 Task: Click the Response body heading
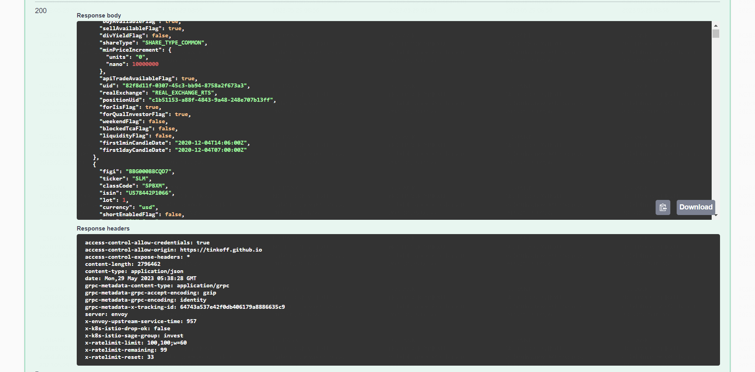point(99,15)
